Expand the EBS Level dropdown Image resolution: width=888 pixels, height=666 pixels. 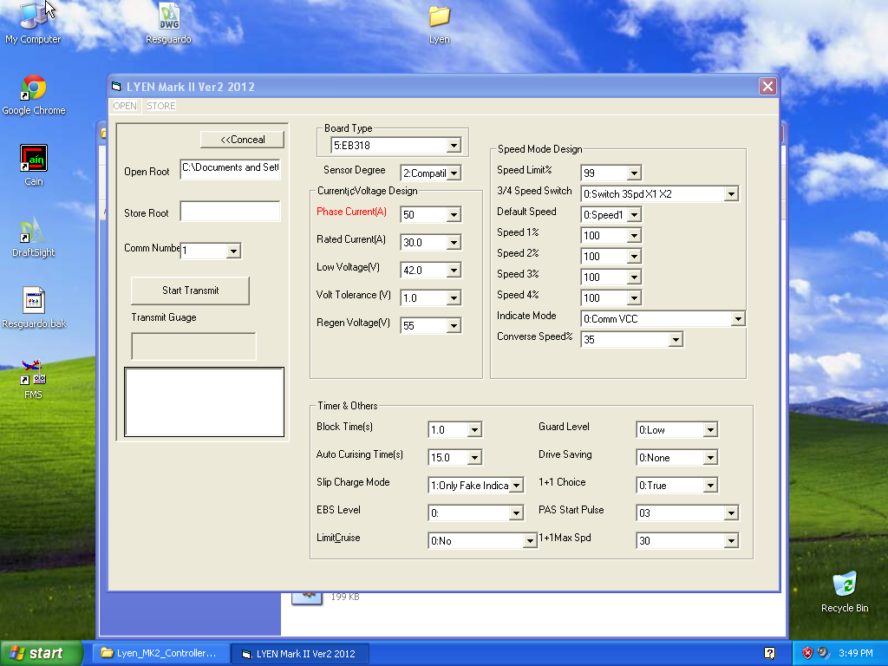(516, 513)
